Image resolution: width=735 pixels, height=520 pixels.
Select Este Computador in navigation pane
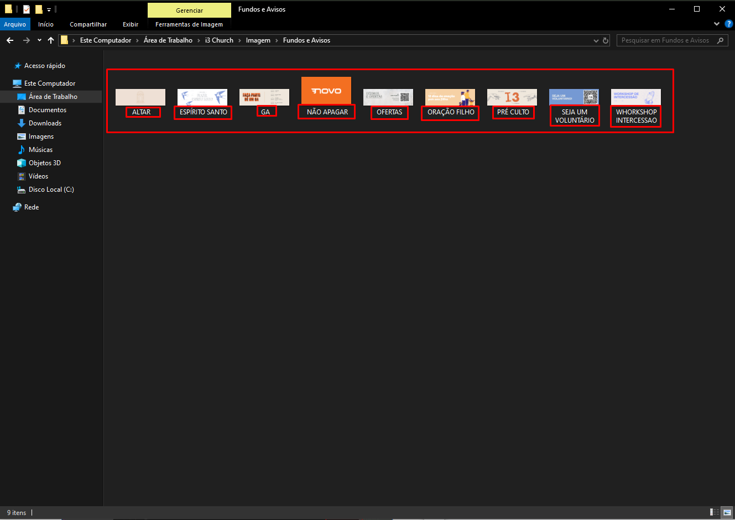[50, 83]
